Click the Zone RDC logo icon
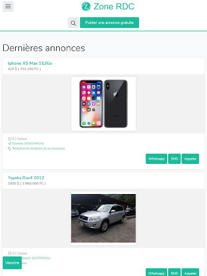The width and height of the screenshot is (207, 276). [86, 6]
